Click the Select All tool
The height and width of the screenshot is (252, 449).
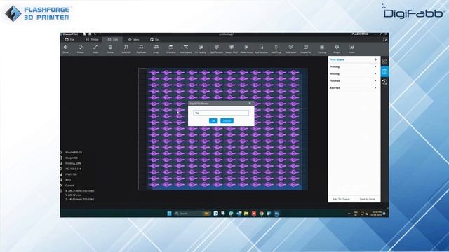126,49
